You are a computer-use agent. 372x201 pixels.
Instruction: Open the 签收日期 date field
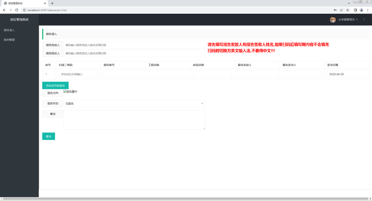(x=347, y=74)
